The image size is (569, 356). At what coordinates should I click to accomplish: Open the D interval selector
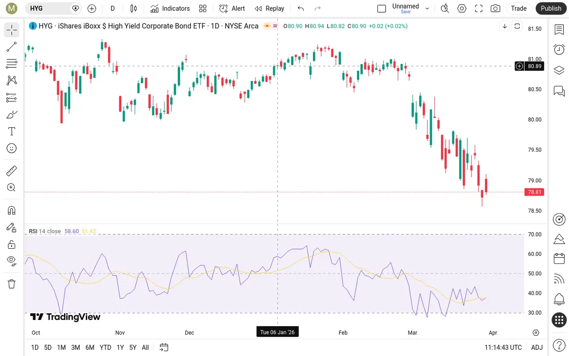pos(113,9)
